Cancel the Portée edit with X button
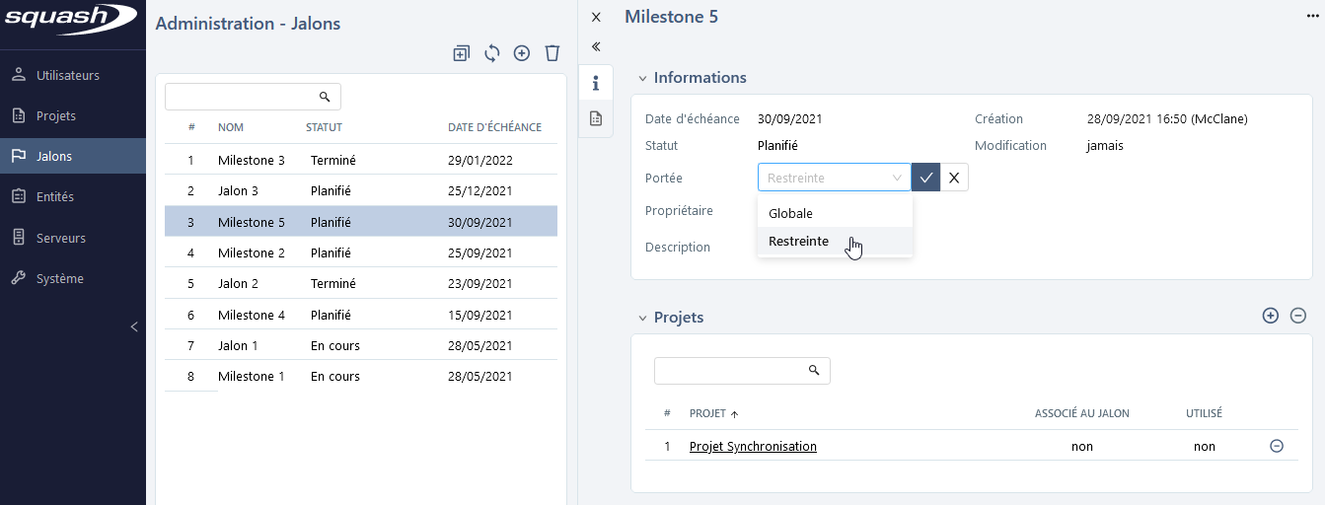The width and height of the screenshot is (1325, 505). pos(954,178)
